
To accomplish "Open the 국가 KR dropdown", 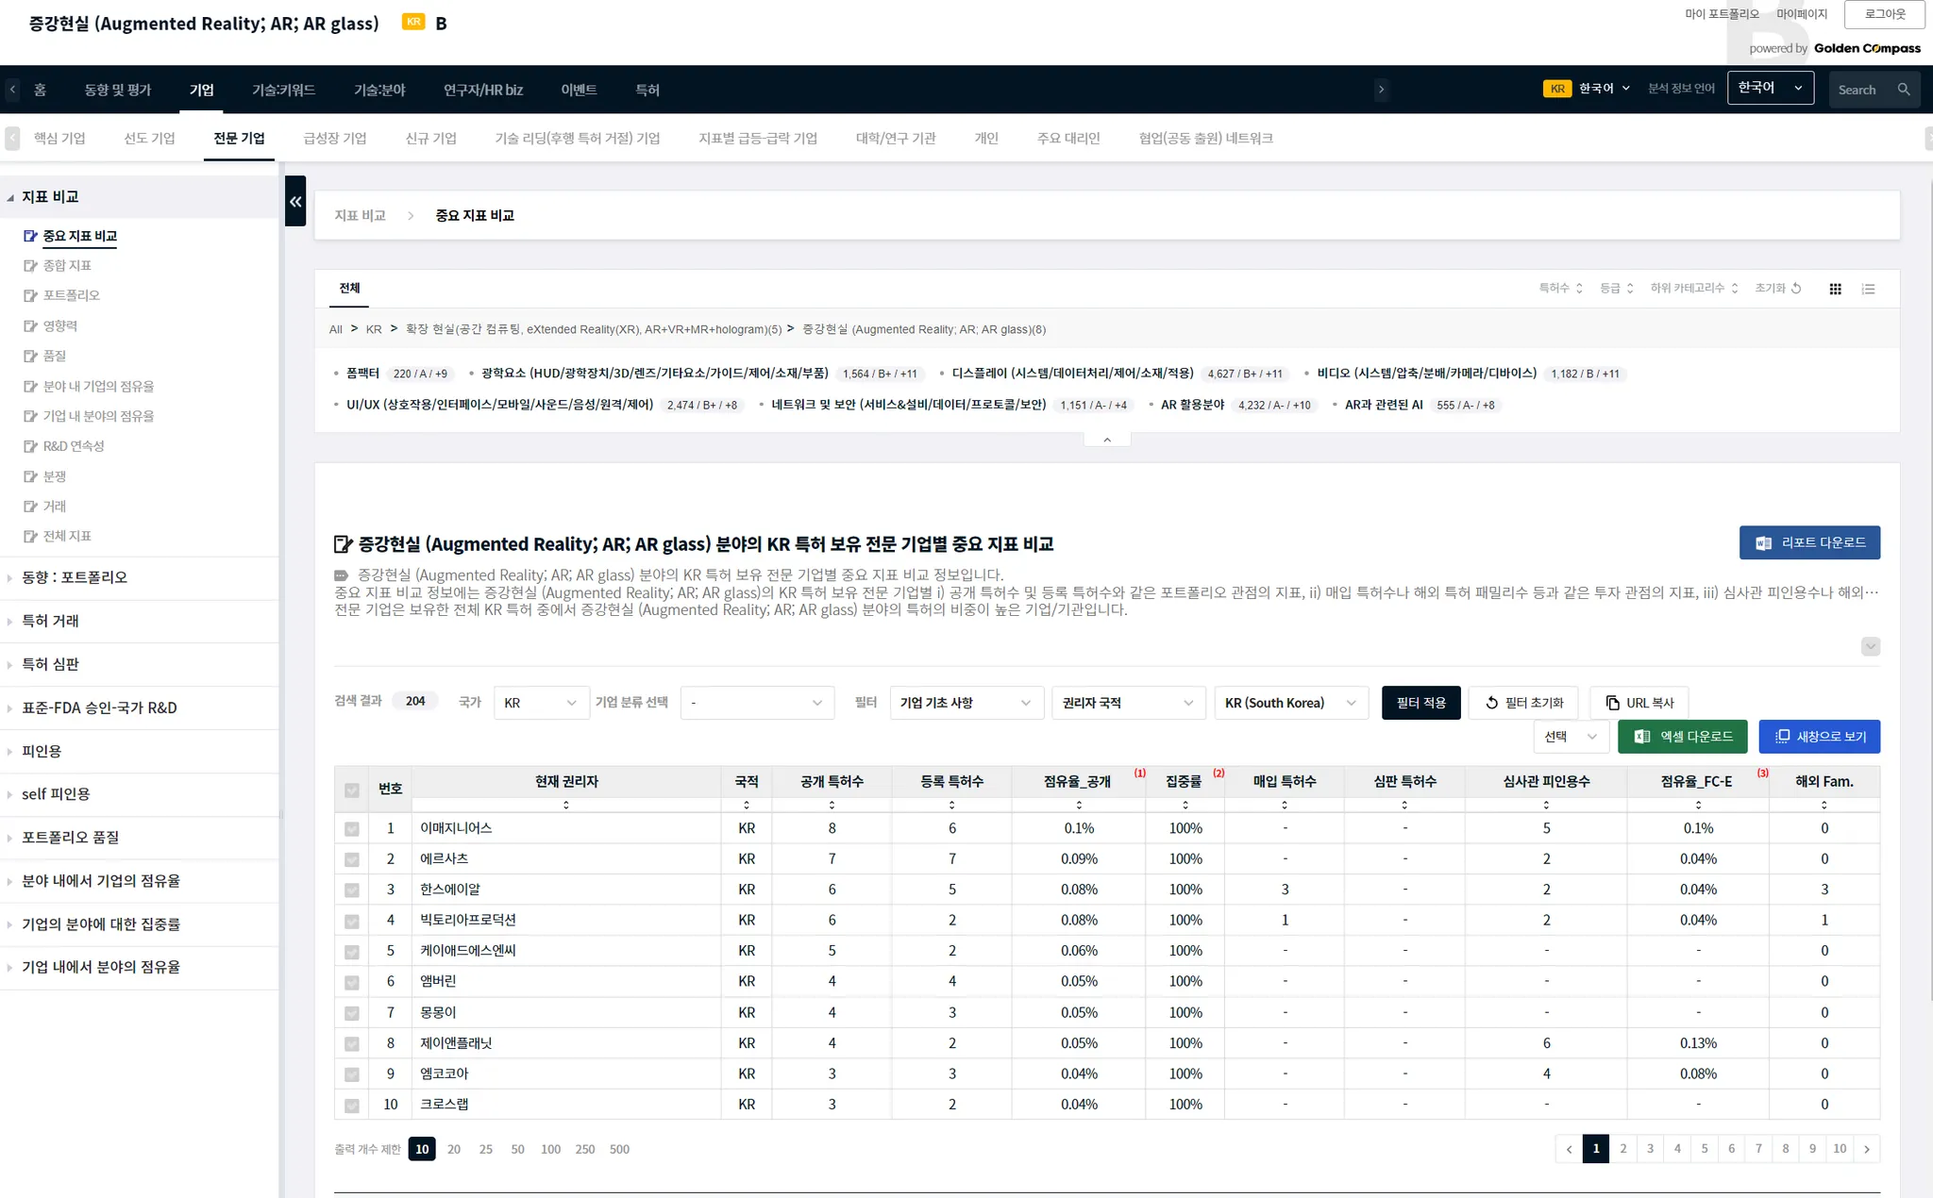I will point(540,703).
